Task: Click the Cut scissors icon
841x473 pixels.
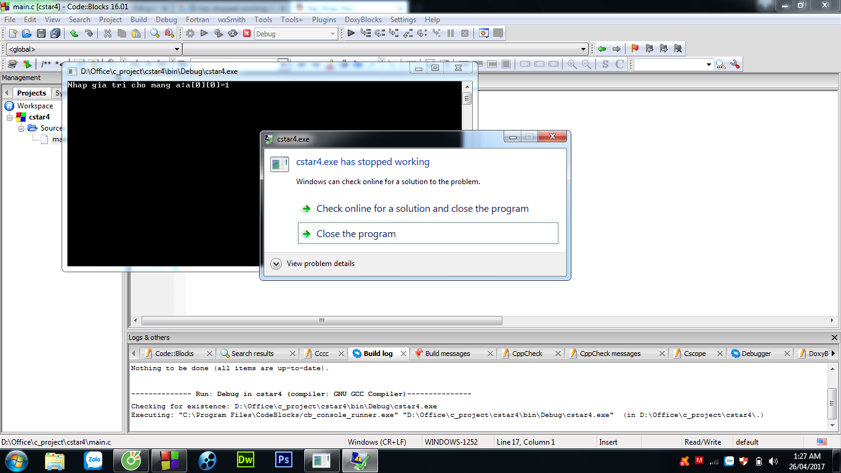Action: point(108,34)
